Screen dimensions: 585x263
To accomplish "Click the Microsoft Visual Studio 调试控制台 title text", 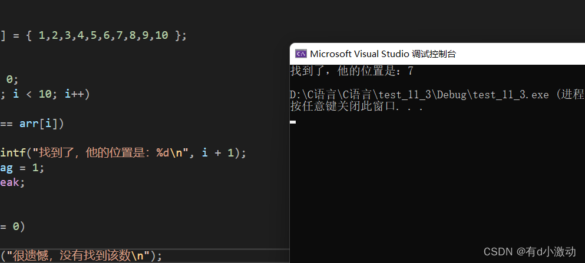I will (x=383, y=54).
